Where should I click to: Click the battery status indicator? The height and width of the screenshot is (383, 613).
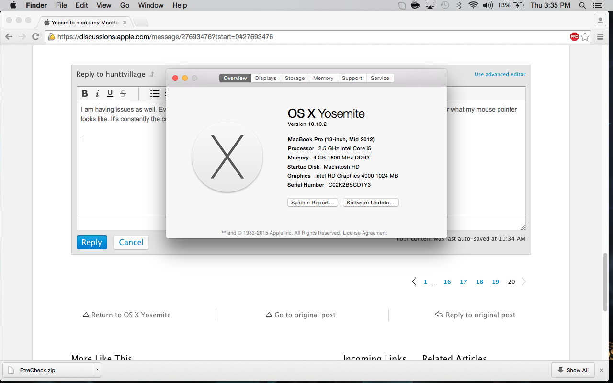(x=511, y=5)
